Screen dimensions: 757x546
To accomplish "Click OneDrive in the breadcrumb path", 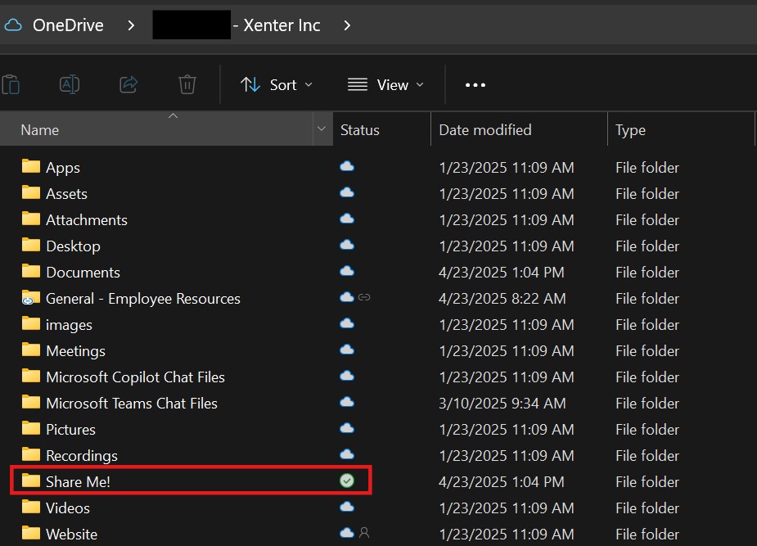I will click(68, 25).
